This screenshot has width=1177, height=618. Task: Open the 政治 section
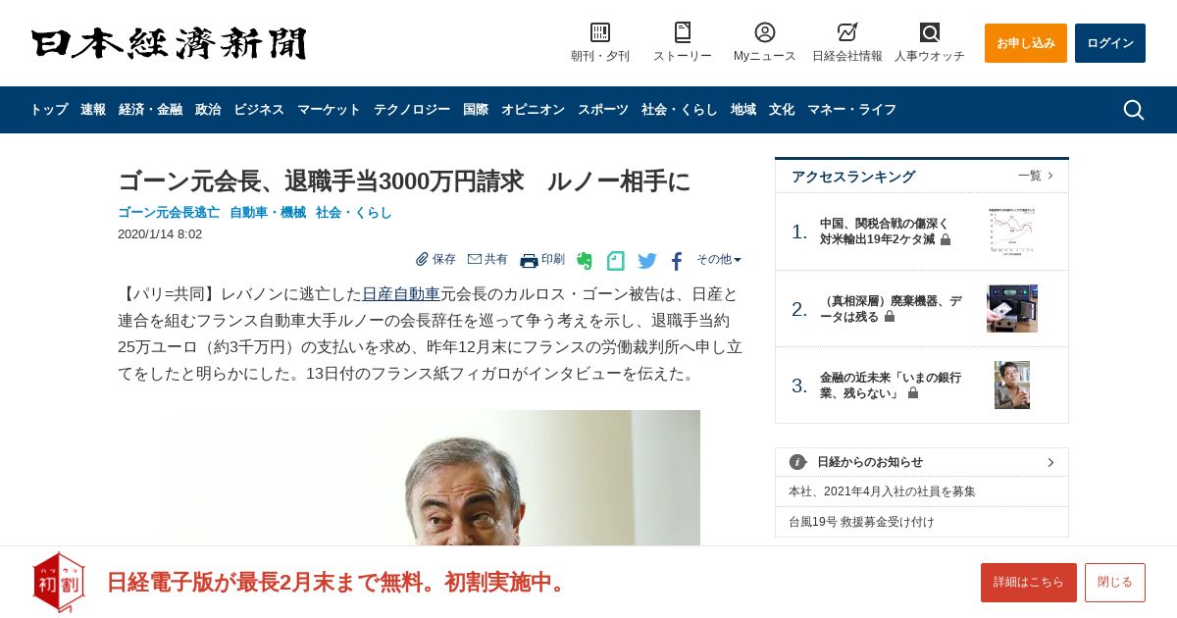tap(208, 110)
